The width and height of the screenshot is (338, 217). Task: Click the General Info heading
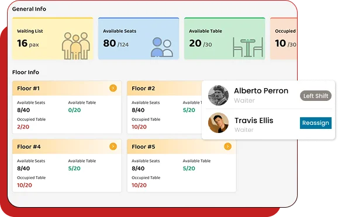[29, 9]
